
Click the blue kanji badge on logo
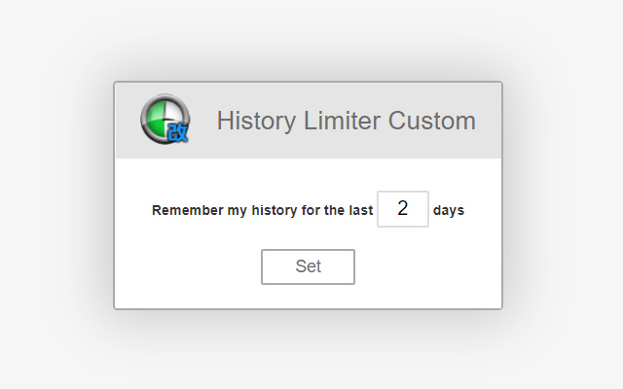pos(178,132)
